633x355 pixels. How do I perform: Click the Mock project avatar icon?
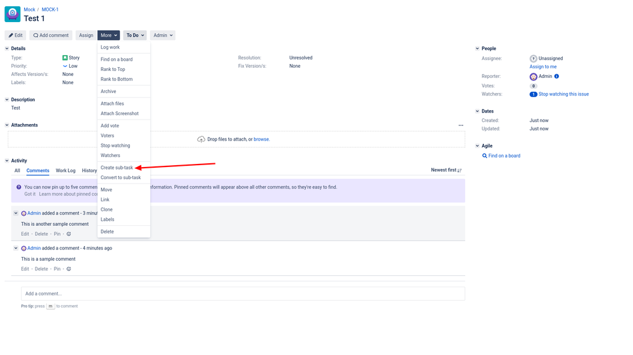tap(13, 14)
